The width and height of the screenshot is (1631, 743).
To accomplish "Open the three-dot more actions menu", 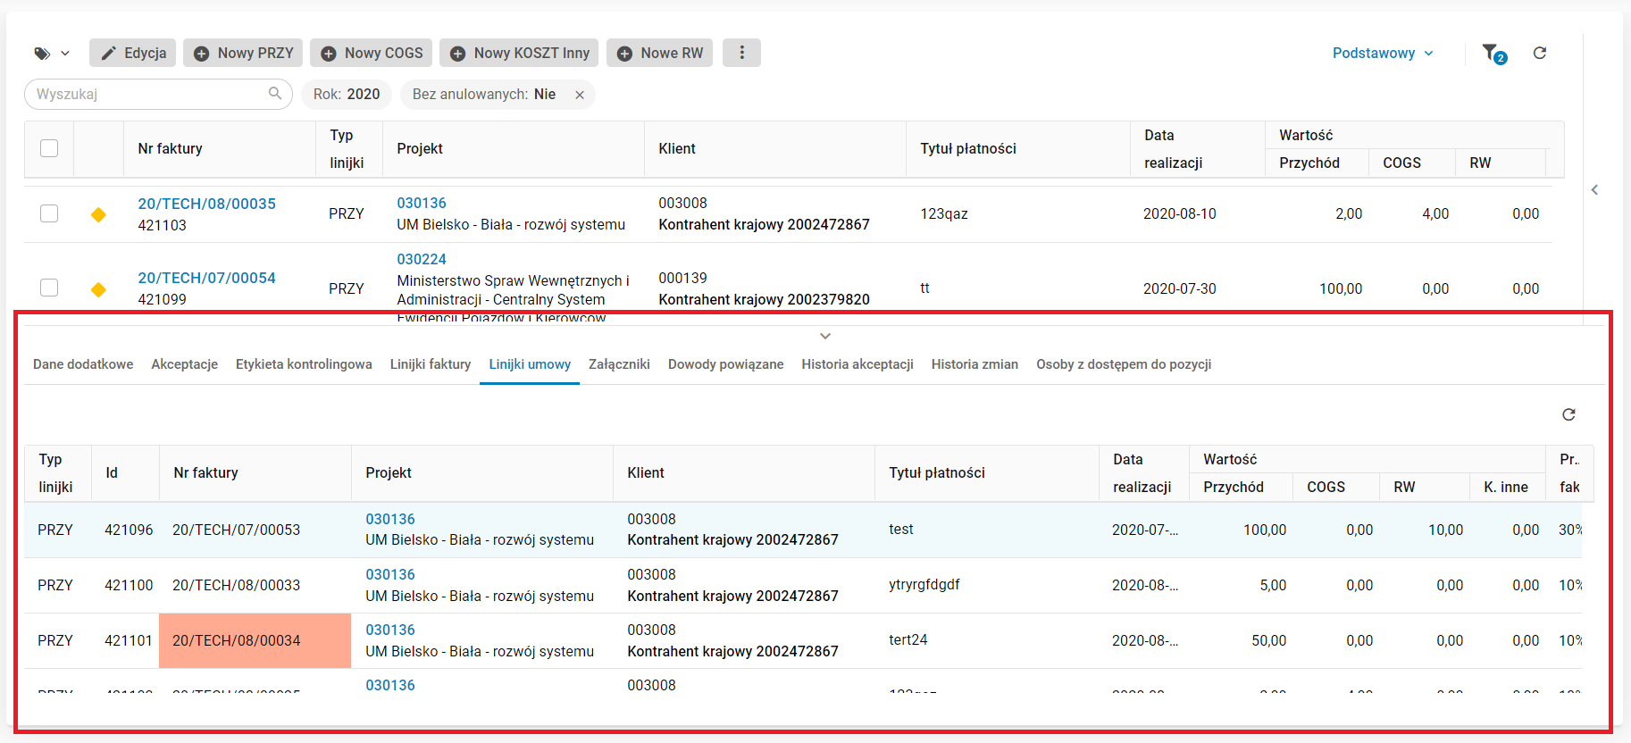I will [741, 54].
